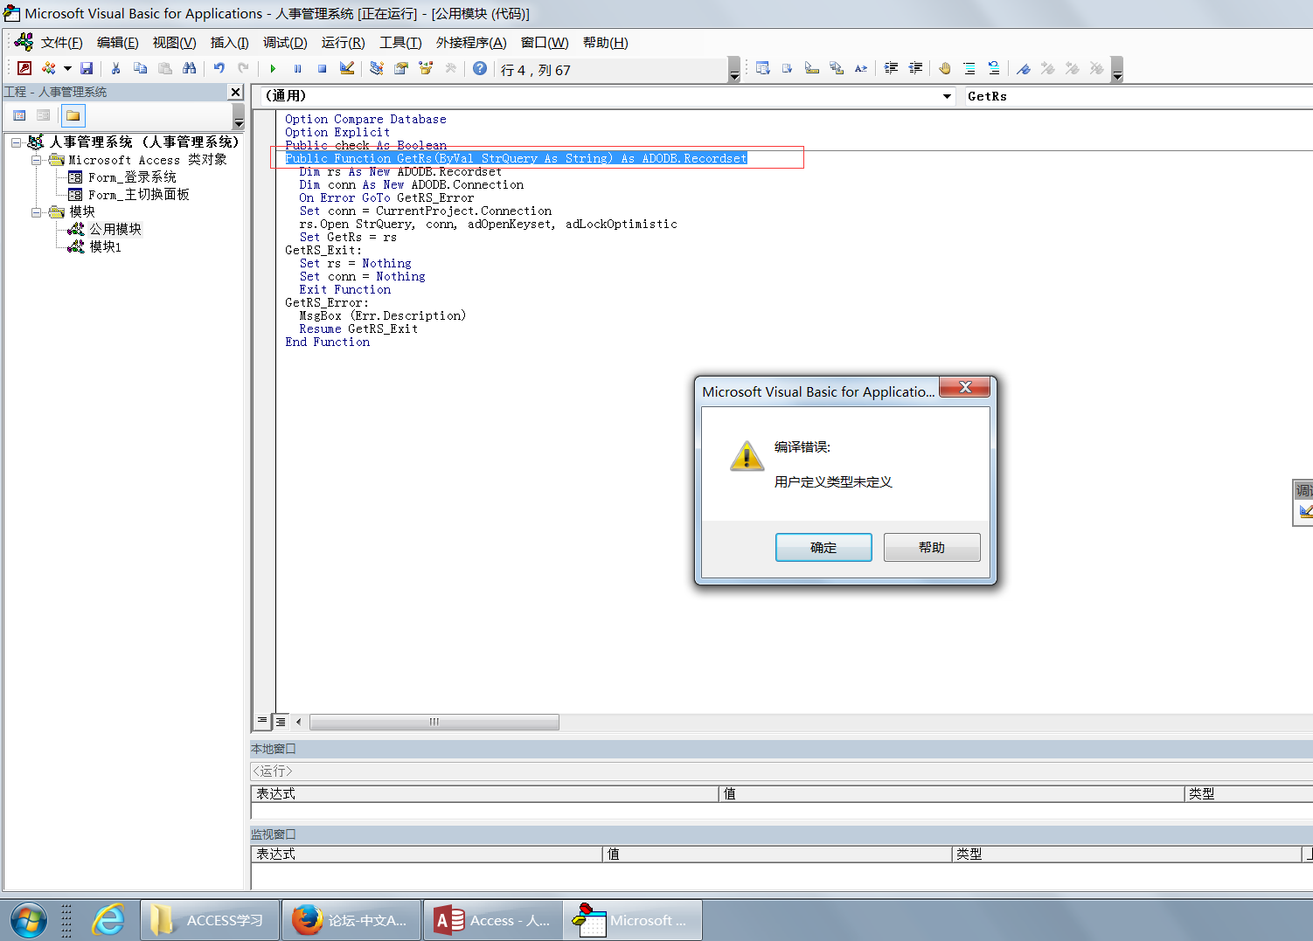Open the project pane toolbar overflow arrow
This screenshot has height=941, width=1313.
(x=239, y=116)
